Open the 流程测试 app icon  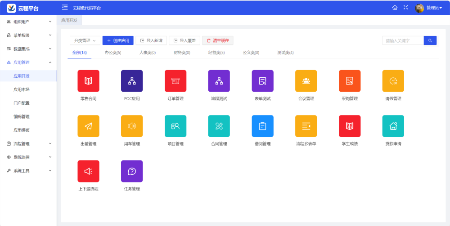(219, 81)
